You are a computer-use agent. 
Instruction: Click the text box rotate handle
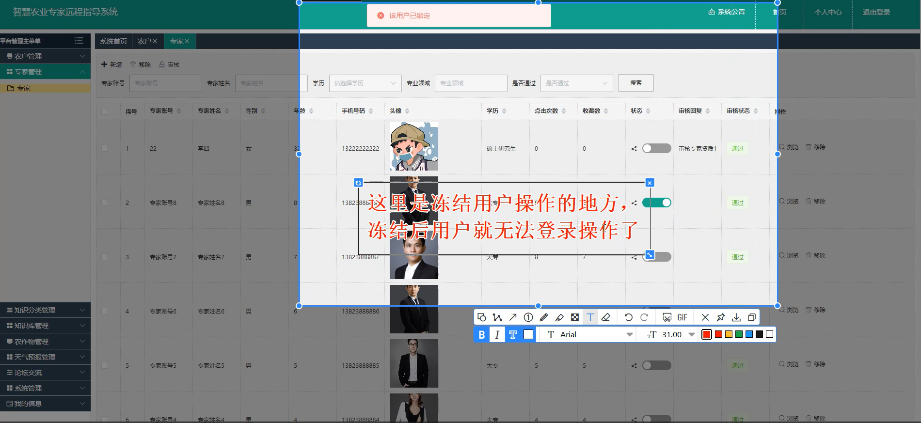point(358,183)
